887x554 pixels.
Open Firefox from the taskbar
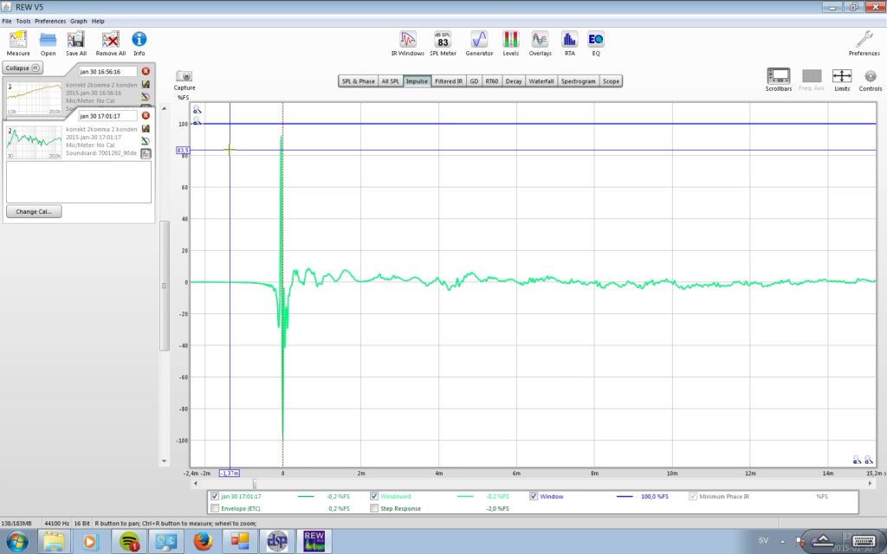pyautogui.click(x=203, y=541)
